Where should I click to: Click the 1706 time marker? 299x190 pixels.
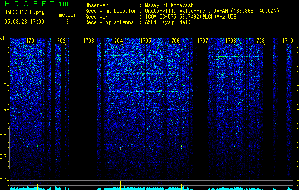pos(174,41)
